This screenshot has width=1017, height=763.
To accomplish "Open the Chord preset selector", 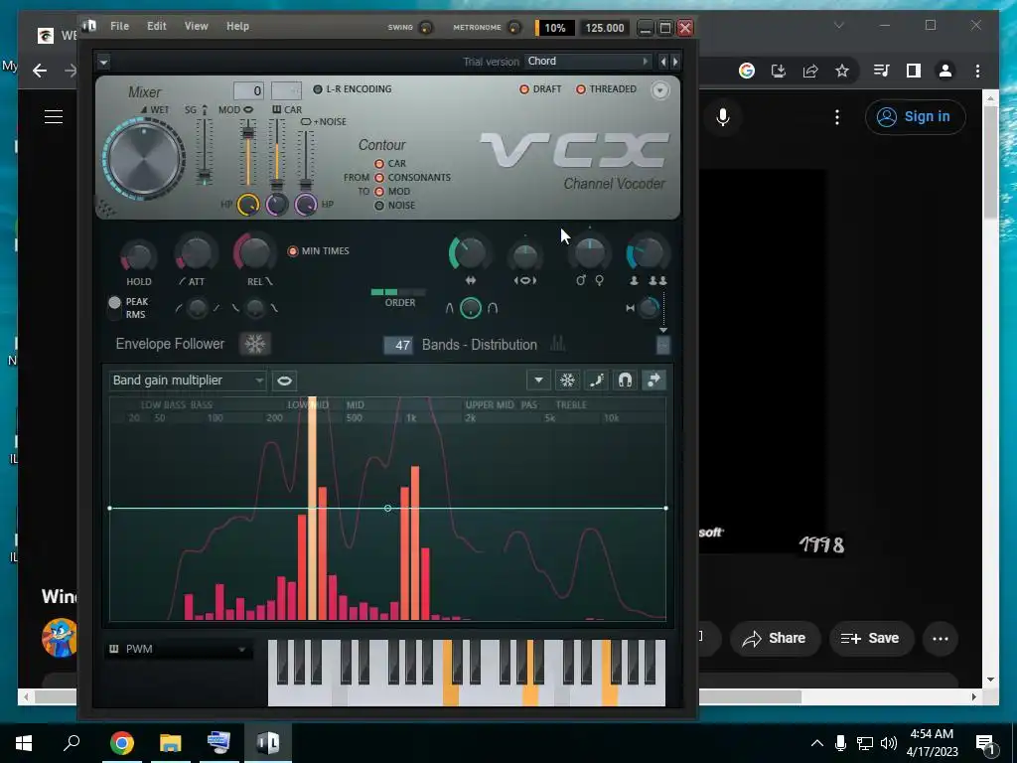I will pyautogui.click(x=587, y=61).
